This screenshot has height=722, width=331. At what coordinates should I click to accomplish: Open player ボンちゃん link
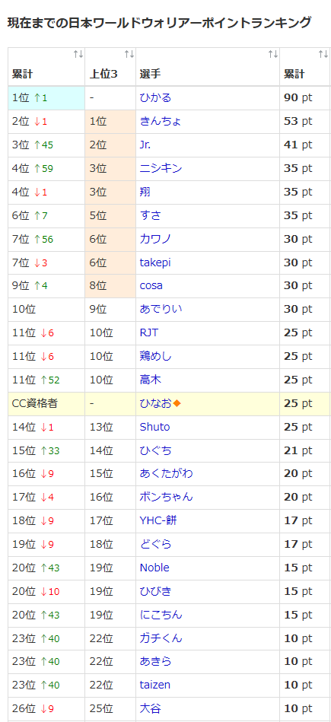(x=166, y=497)
